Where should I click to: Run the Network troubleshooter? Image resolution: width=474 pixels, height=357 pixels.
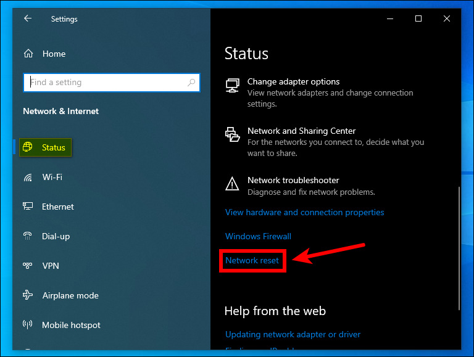coord(293,180)
